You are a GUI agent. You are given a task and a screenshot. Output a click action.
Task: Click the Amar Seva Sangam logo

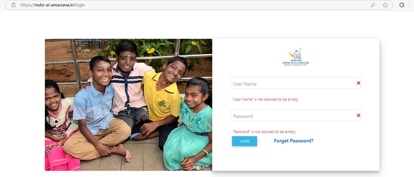[x=296, y=57]
